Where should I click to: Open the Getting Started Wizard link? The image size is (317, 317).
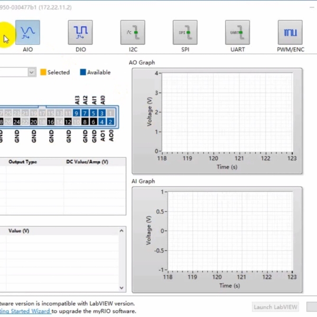25,311
